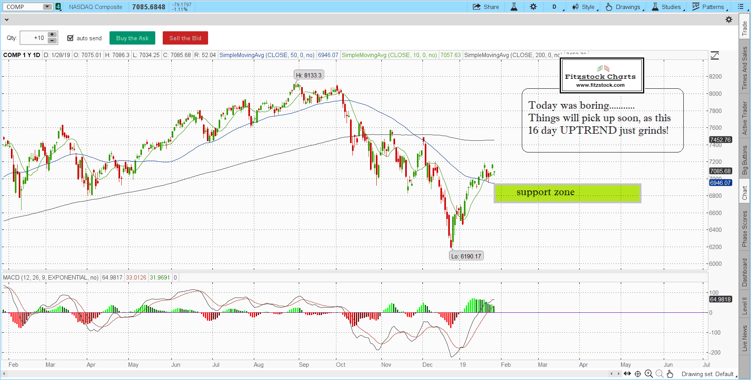
Task: Open the Drawing set: Default dropdown
Action: [x=709, y=374]
